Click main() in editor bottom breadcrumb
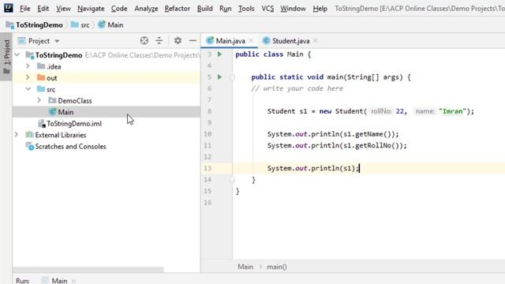 [x=277, y=267]
